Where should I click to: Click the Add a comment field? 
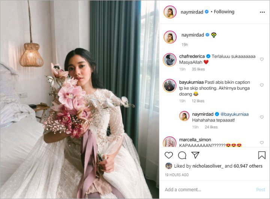208,190
